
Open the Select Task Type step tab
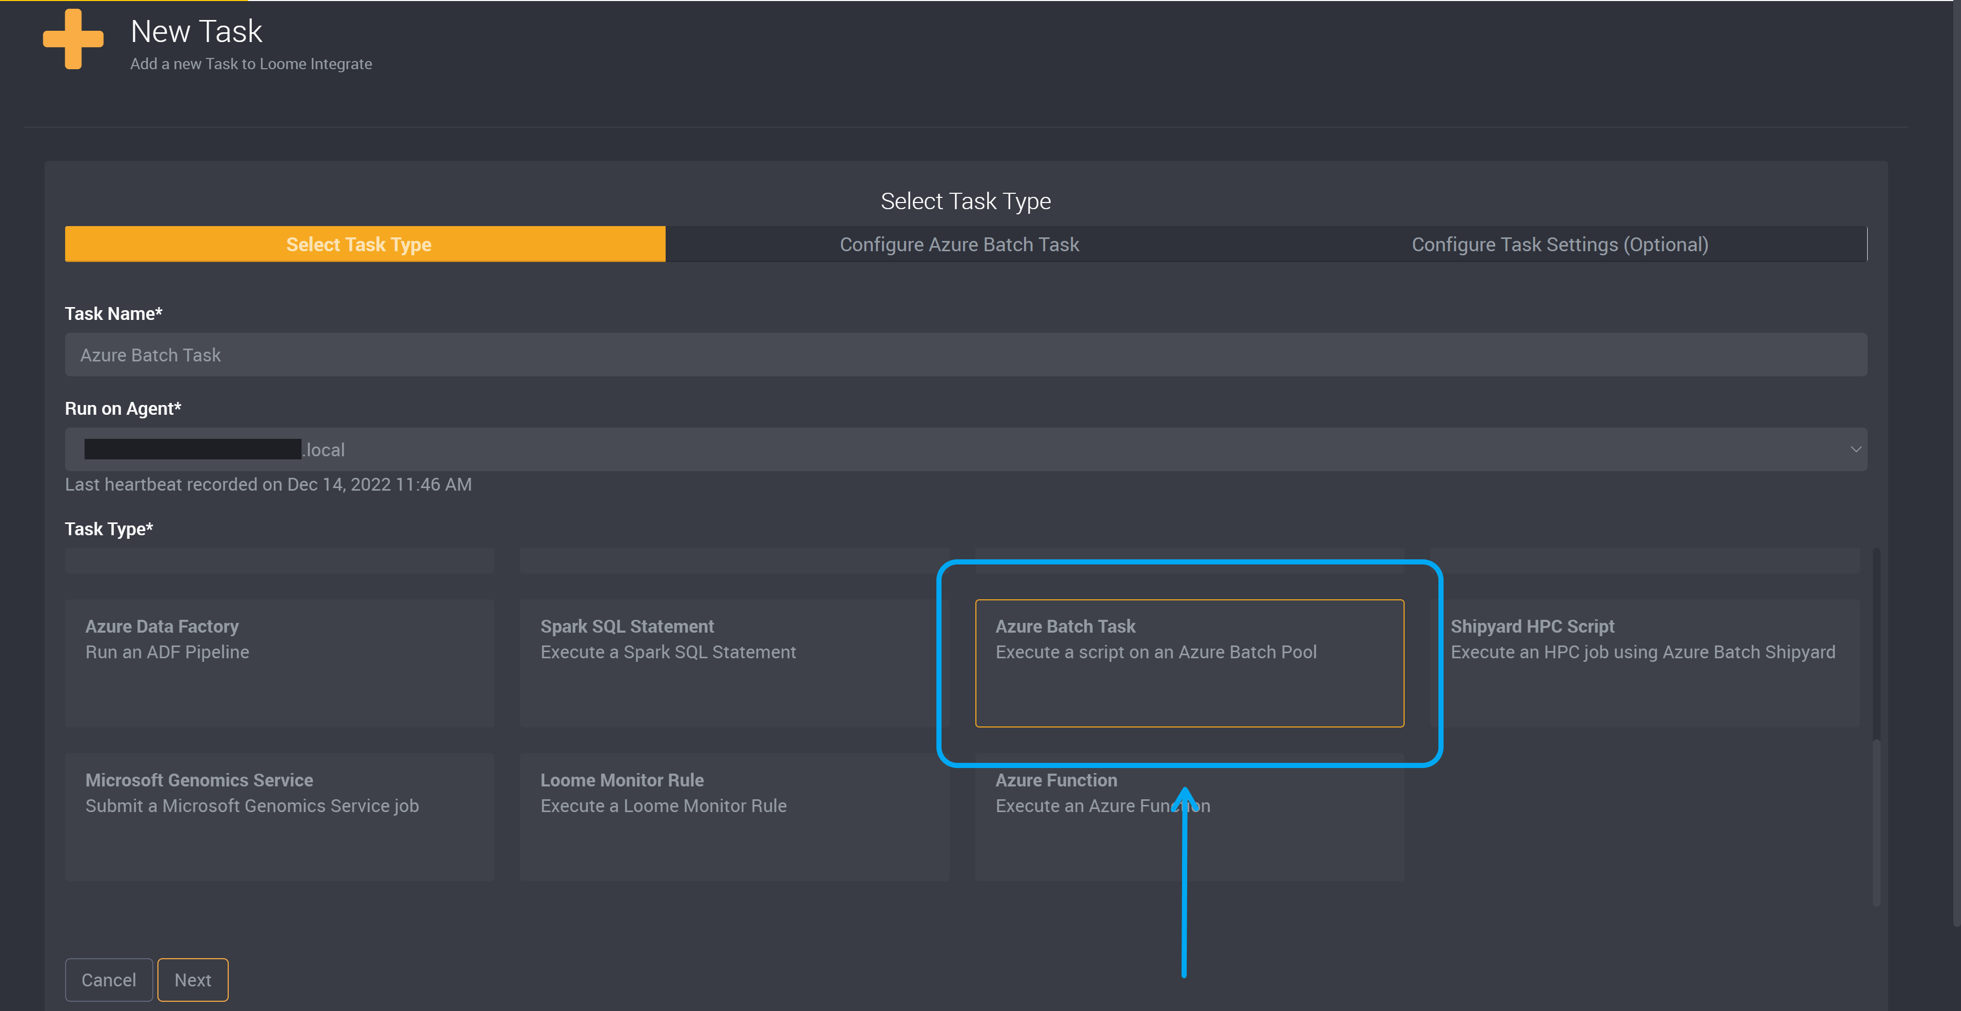pos(366,245)
